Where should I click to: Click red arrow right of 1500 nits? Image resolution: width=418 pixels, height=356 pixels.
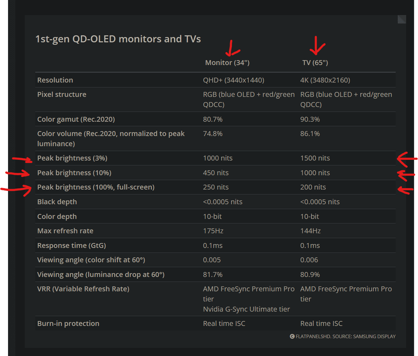coord(407,159)
